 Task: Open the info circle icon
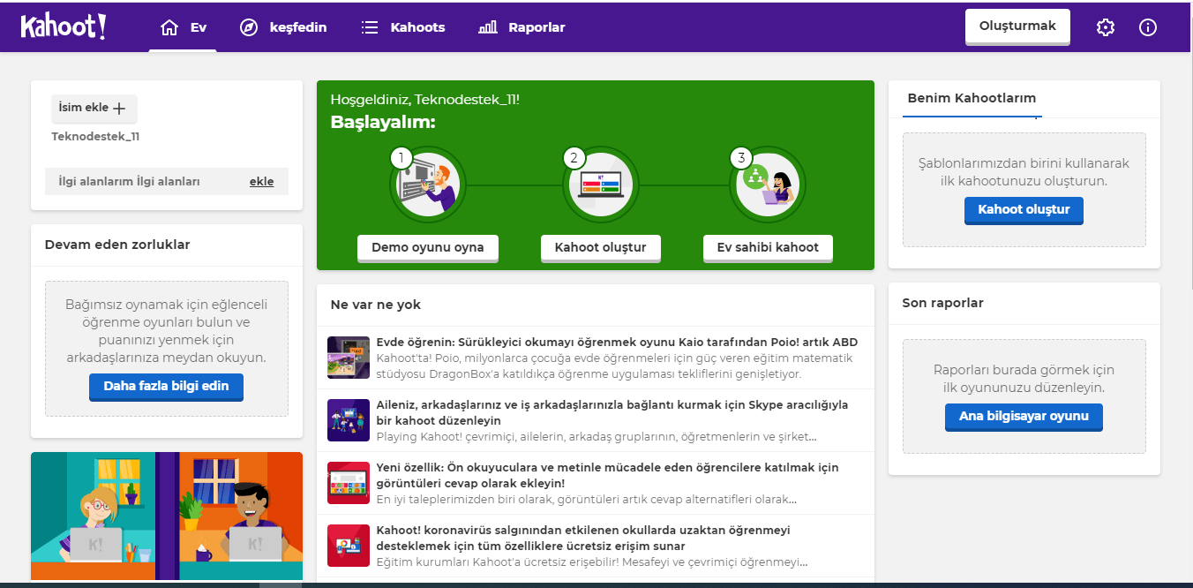1148,27
